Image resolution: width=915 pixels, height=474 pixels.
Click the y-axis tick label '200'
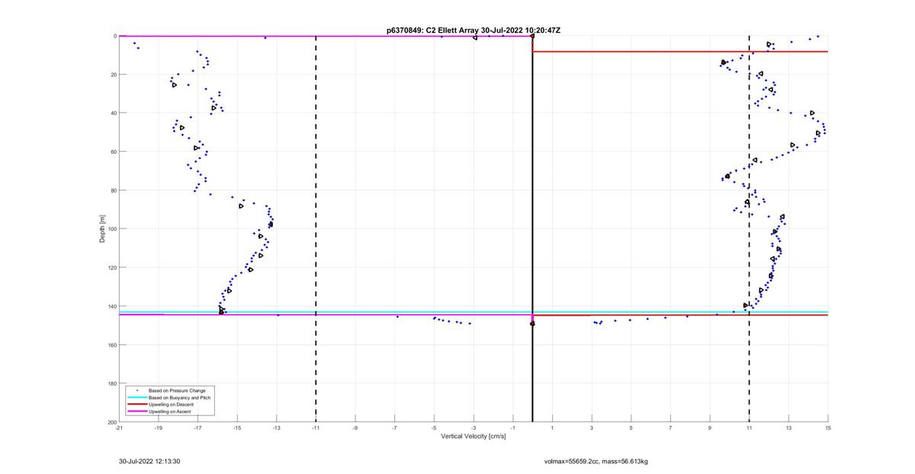[111, 421]
